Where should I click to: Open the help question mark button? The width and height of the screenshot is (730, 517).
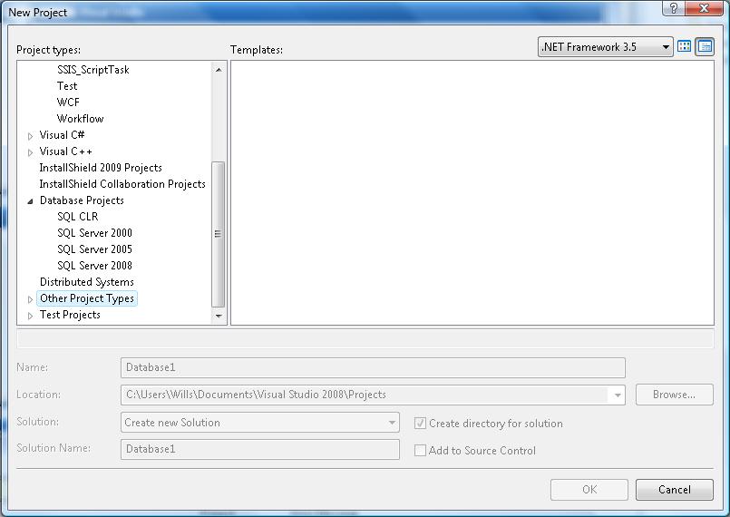[x=674, y=8]
